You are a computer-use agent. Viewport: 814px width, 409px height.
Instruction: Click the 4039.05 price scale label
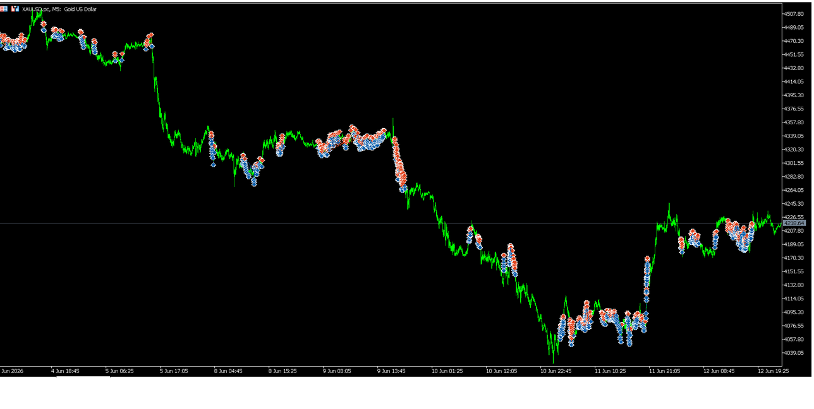(x=794, y=353)
